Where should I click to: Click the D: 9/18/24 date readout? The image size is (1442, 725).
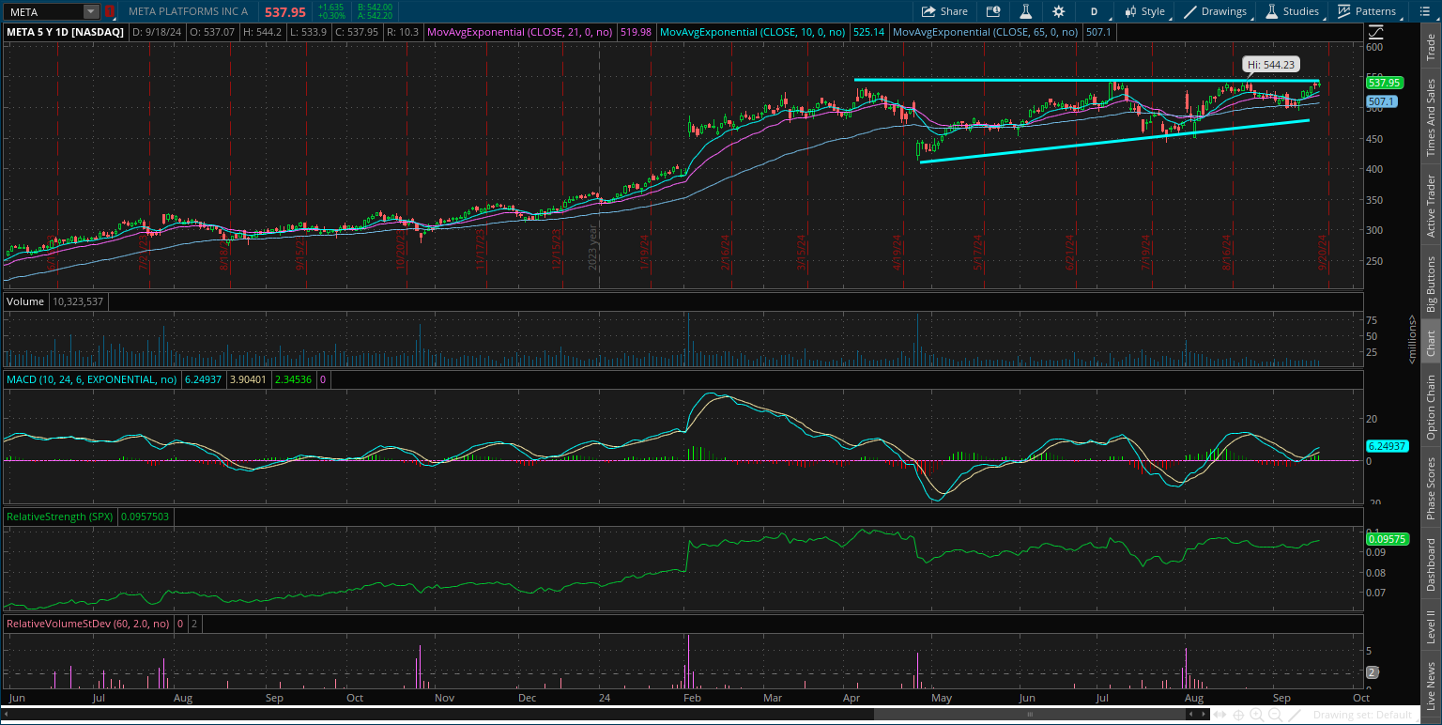coord(156,31)
